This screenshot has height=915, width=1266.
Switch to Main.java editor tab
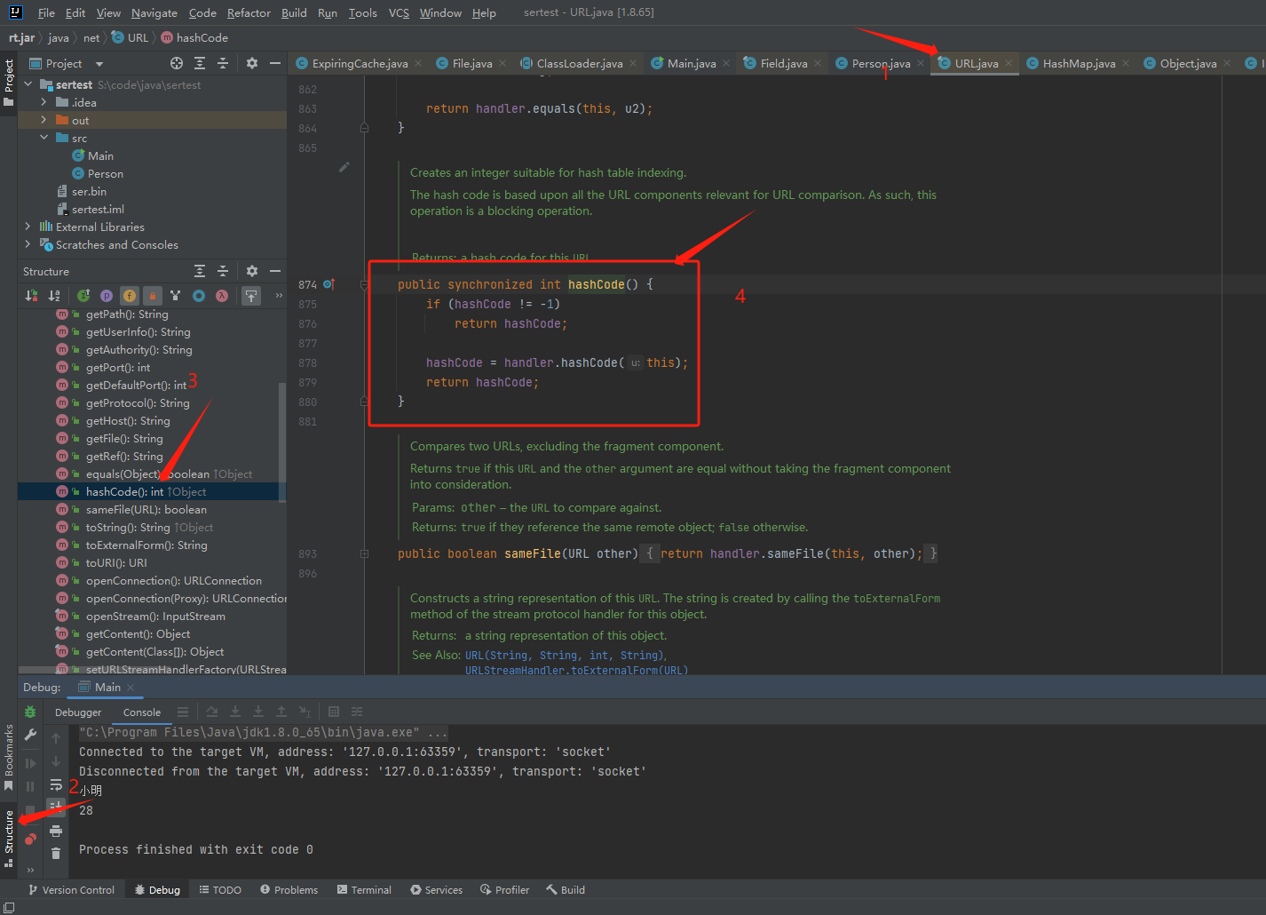point(692,63)
